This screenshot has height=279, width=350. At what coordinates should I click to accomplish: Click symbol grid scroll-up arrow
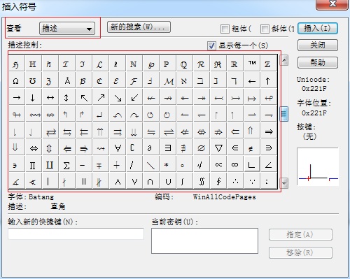coord(284,61)
